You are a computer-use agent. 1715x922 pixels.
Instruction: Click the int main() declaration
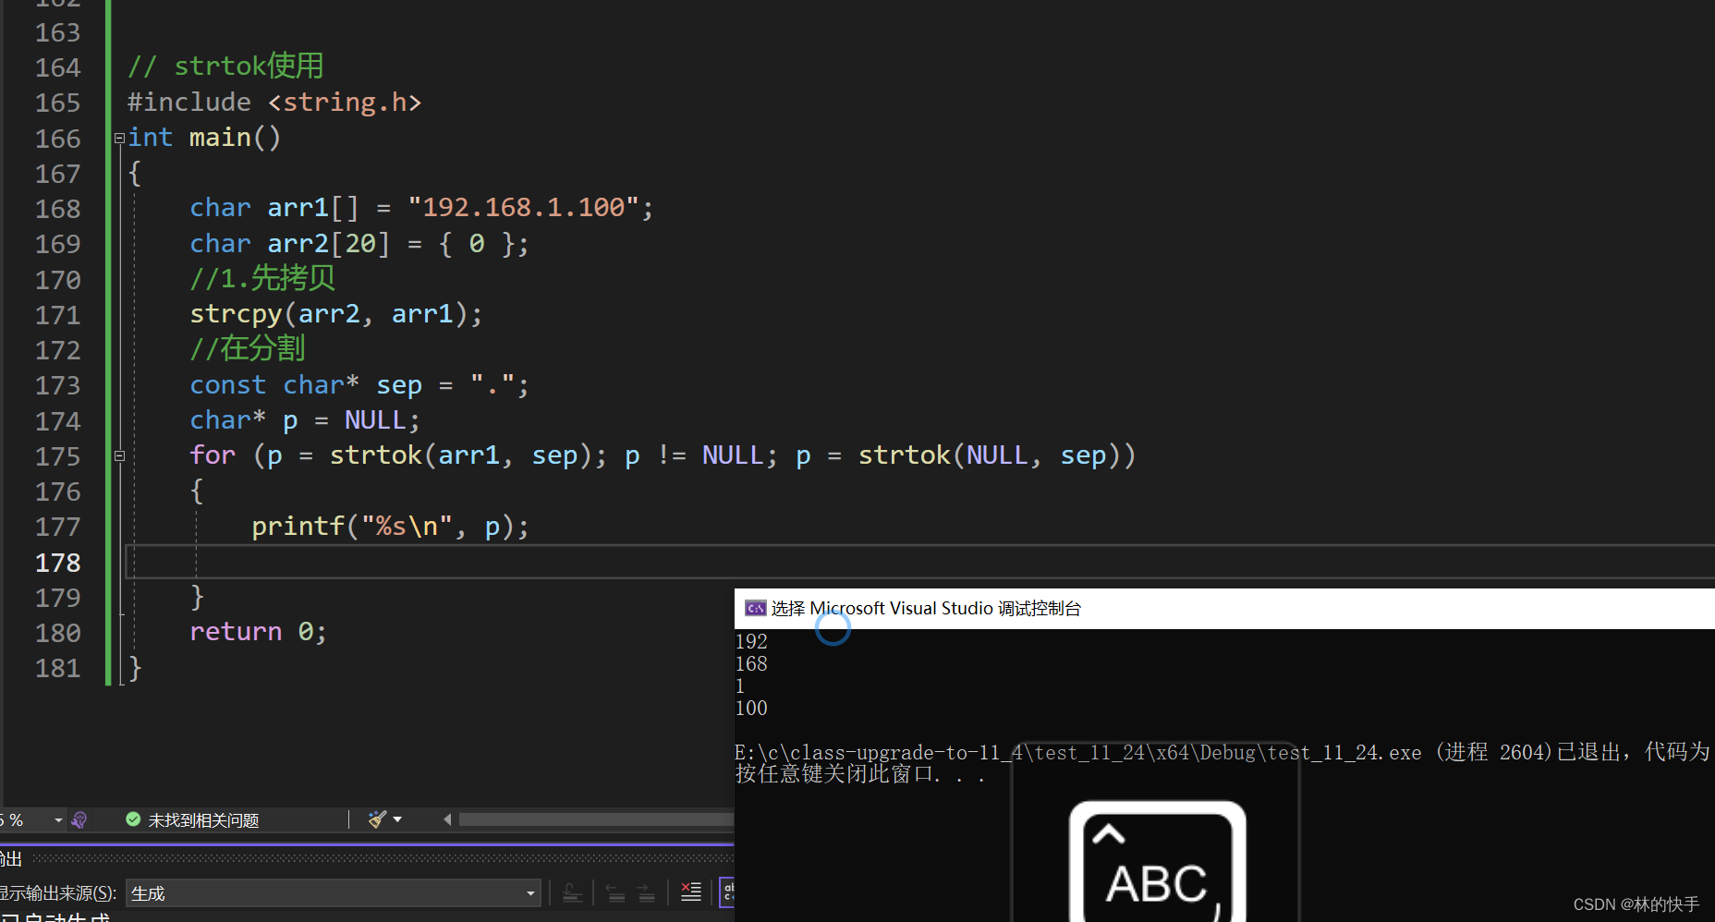(204, 138)
